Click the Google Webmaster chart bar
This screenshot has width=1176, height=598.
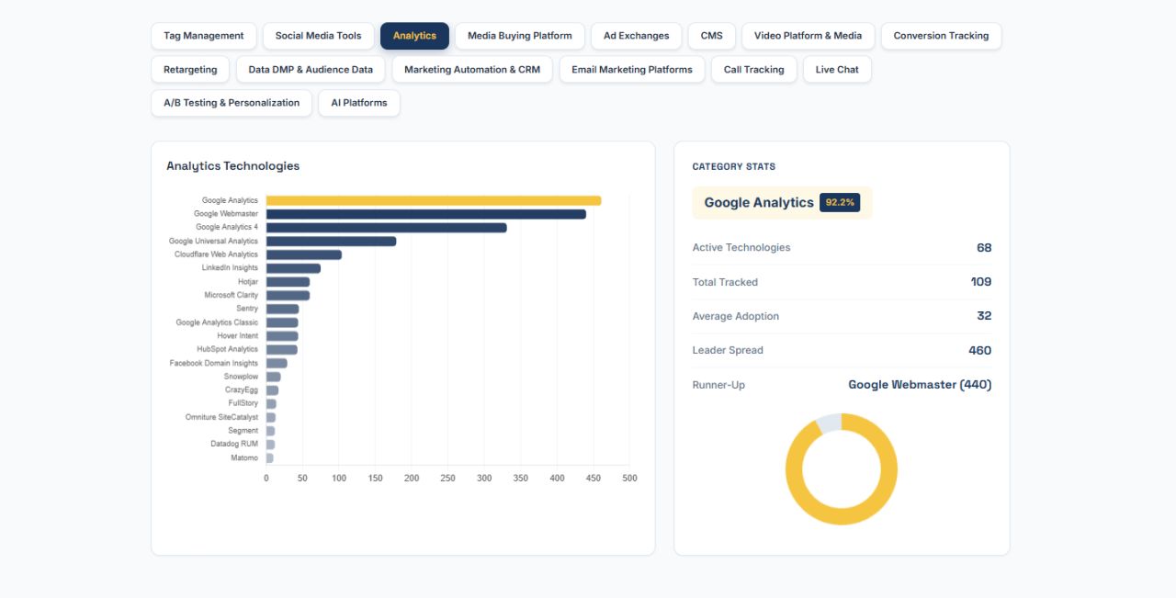426,214
